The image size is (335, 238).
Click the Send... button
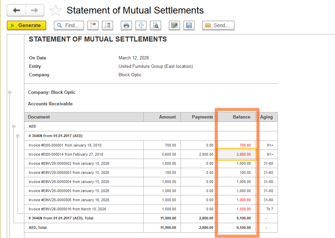[x=218, y=25]
